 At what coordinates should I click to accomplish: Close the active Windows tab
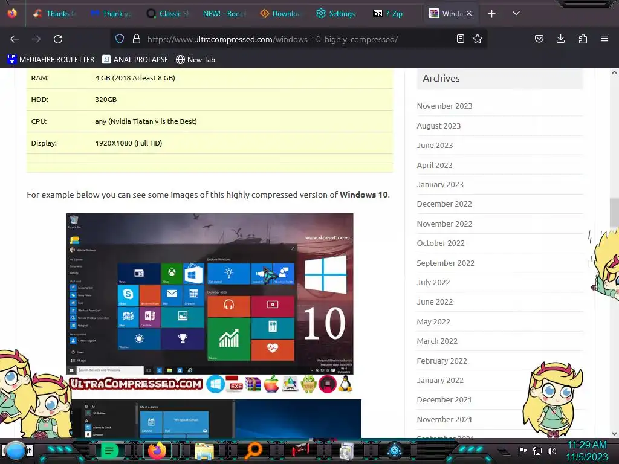tap(469, 13)
